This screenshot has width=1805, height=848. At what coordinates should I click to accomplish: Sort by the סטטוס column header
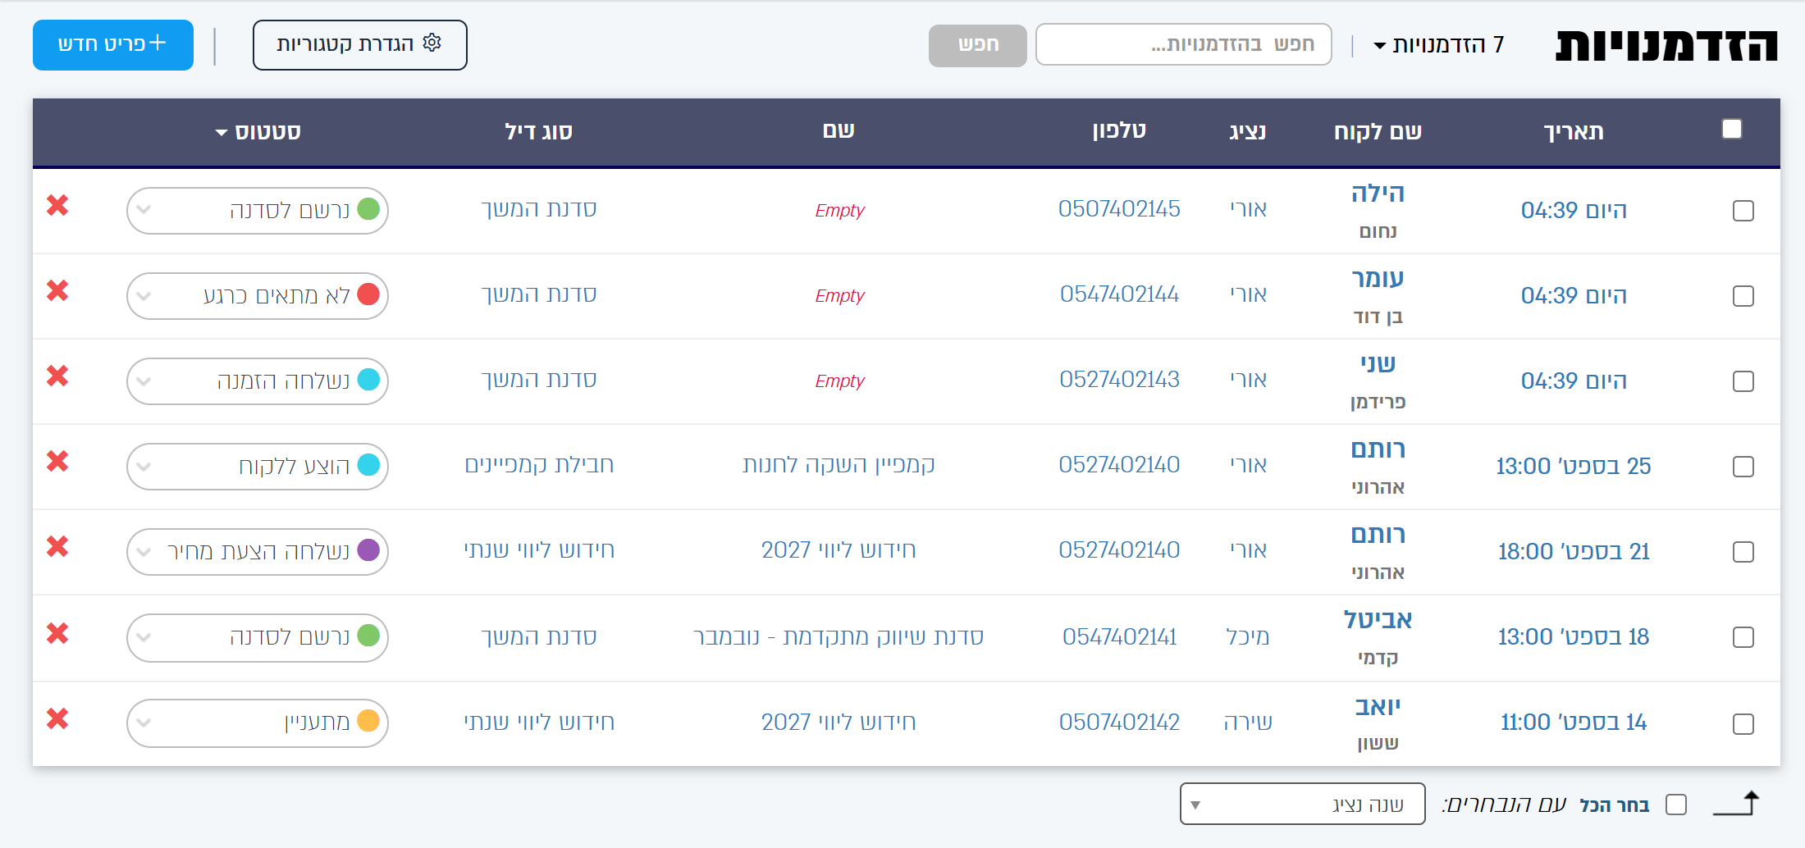[258, 132]
